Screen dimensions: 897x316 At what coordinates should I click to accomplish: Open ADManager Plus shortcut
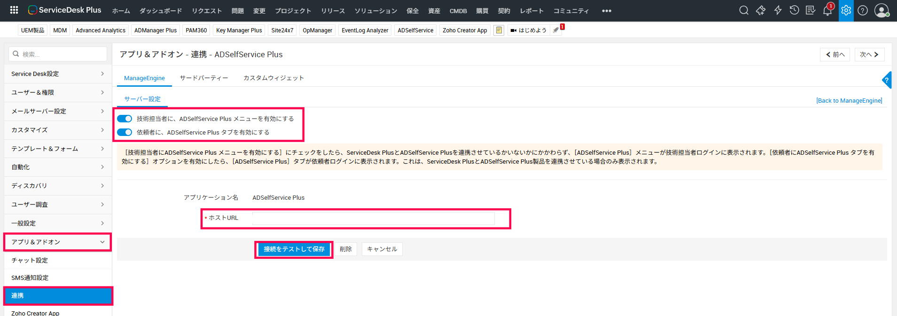tap(156, 30)
